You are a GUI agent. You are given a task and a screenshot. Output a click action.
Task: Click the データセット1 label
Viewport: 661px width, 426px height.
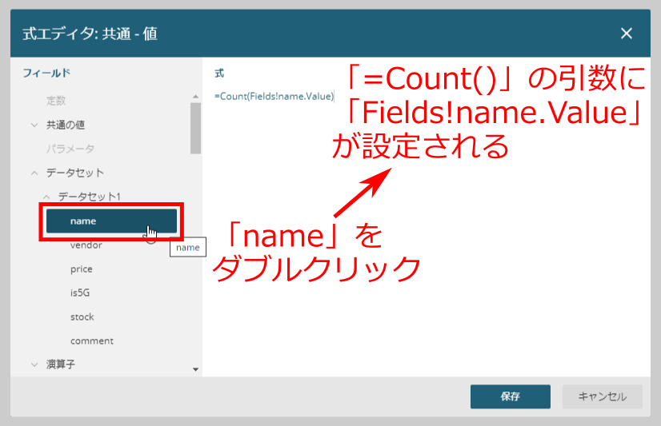click(x=89, y=197)
